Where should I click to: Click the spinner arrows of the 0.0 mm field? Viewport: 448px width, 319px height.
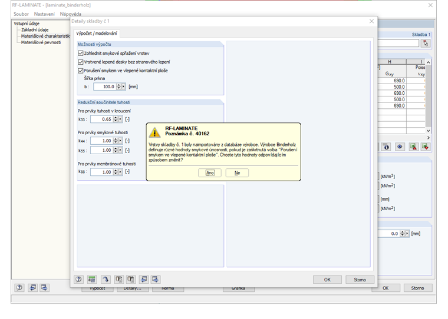click(x=403, y=234)
